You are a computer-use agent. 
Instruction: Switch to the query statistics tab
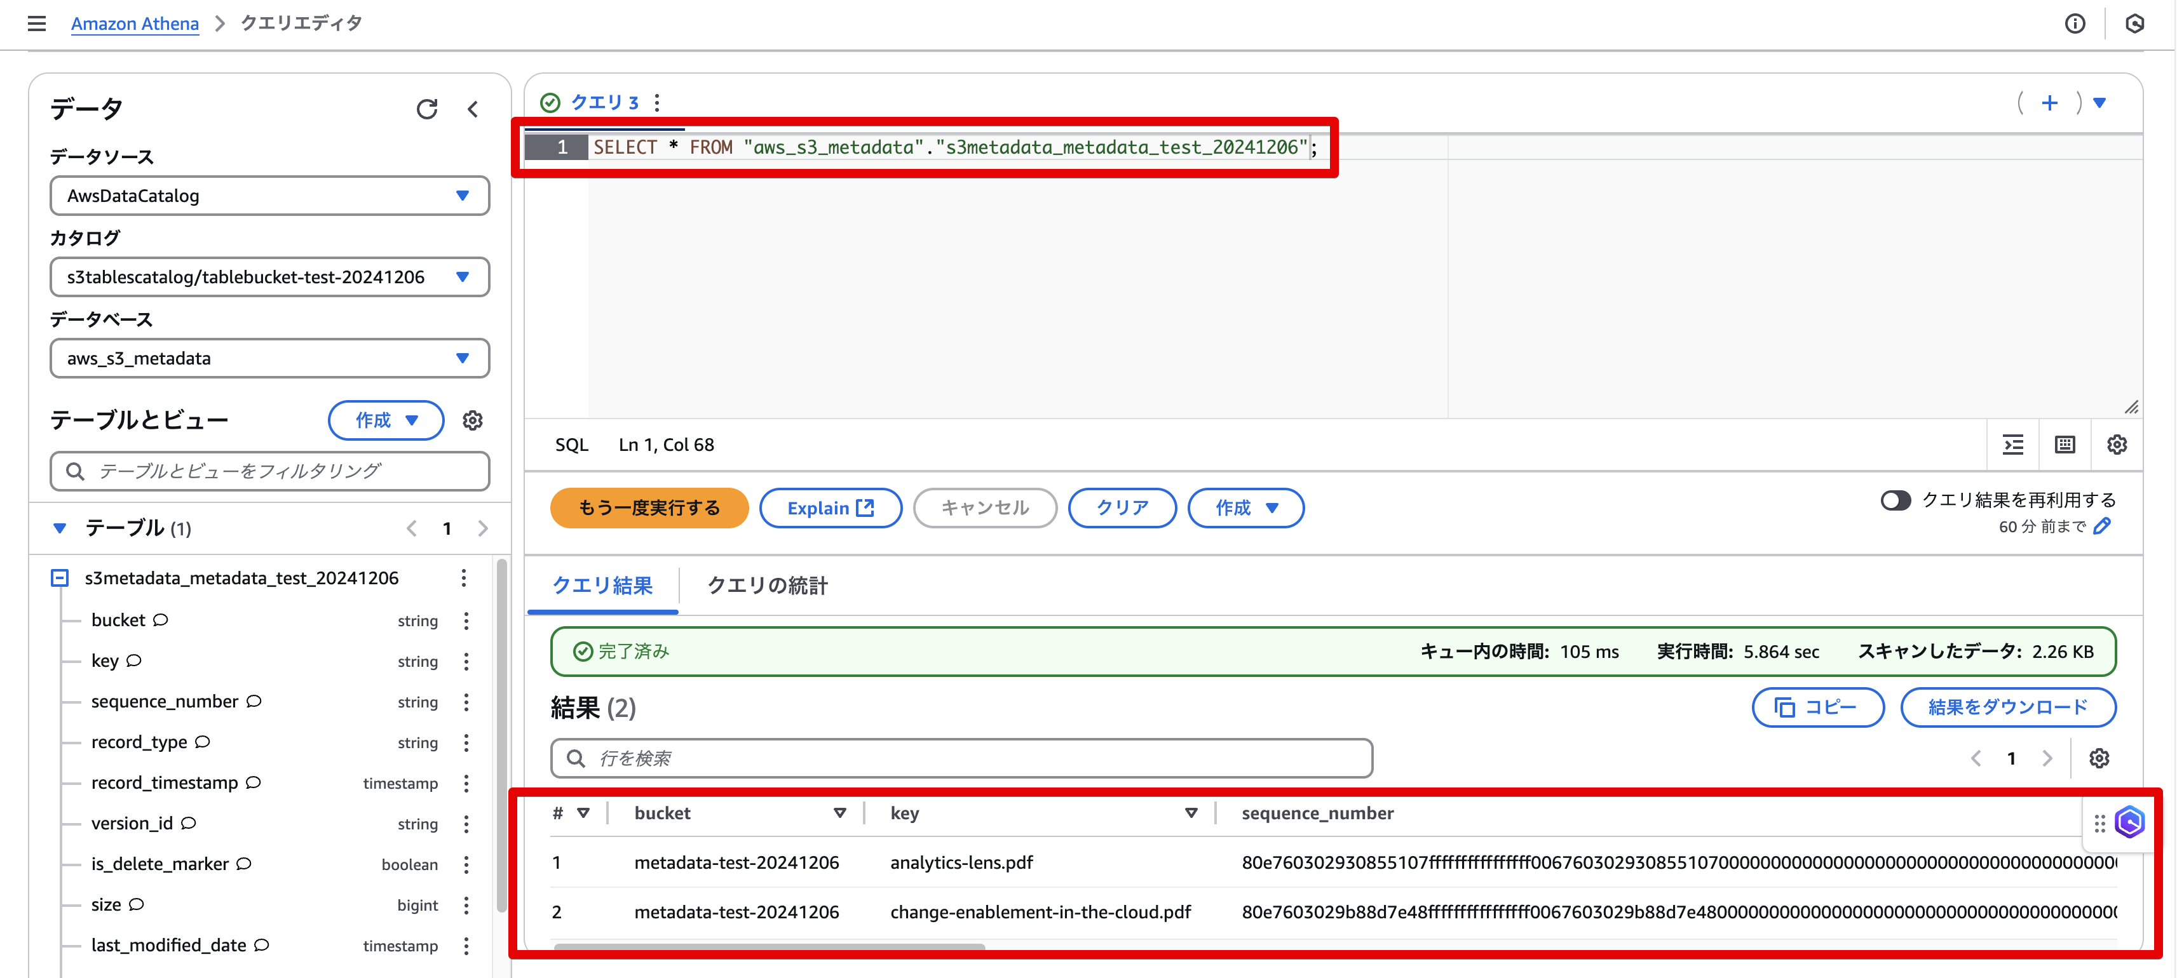(x=766, y=586)
